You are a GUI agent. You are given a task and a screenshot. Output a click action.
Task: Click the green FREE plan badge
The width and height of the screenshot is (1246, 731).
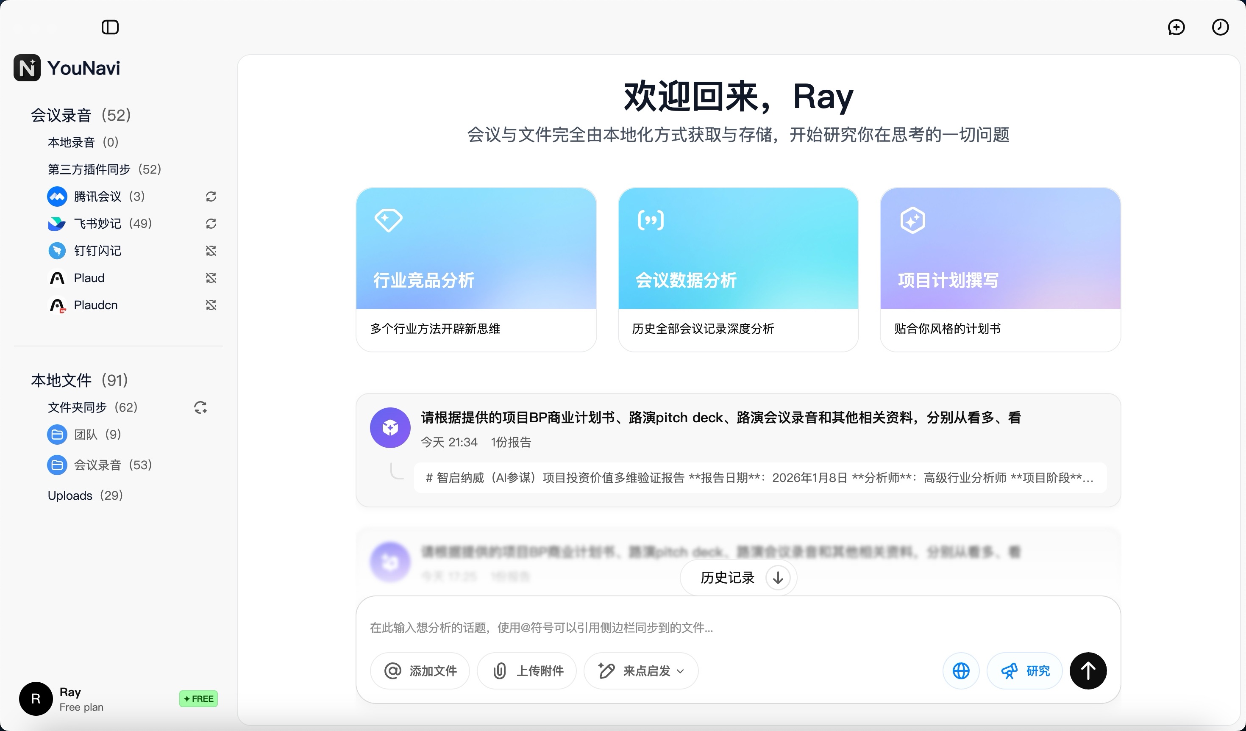coord(198,698)
